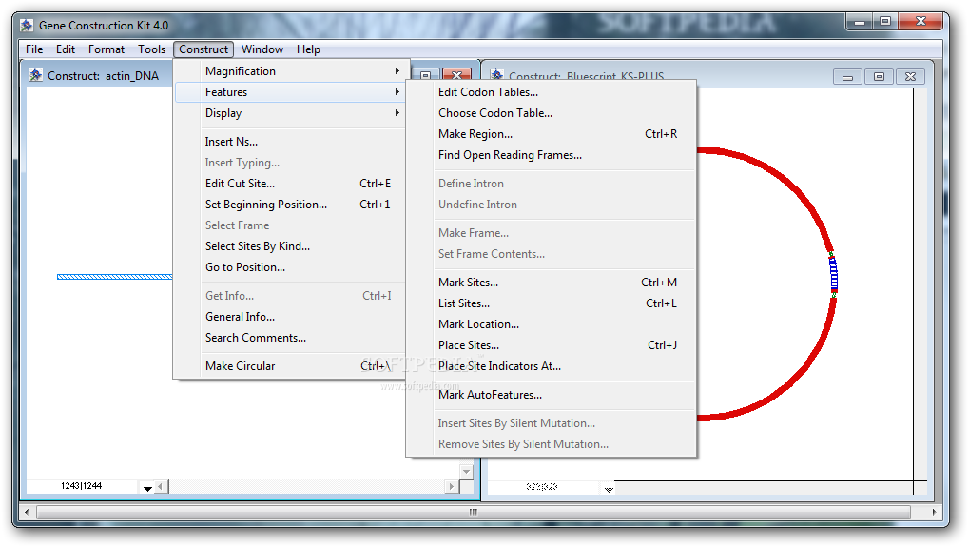969x547 pixels.
Task: Select Place Sites...
Action: [x=552, y=345]
